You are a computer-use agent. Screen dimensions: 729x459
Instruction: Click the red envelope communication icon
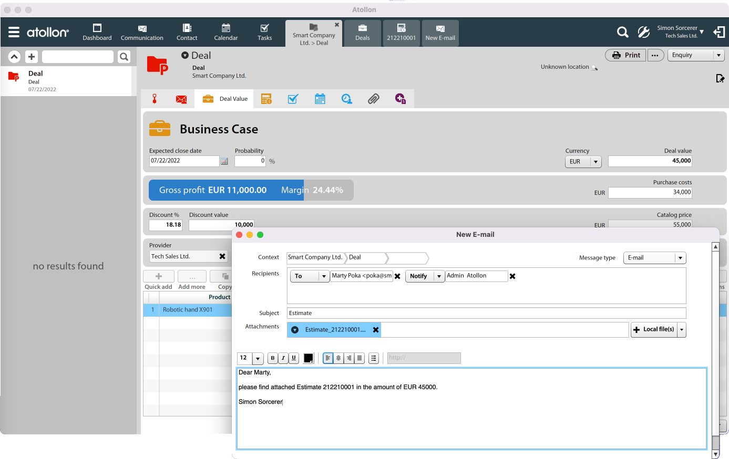(181, 99)
